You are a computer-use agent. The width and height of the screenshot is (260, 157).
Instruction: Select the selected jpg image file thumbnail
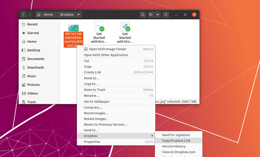click(x=74, y=28)
